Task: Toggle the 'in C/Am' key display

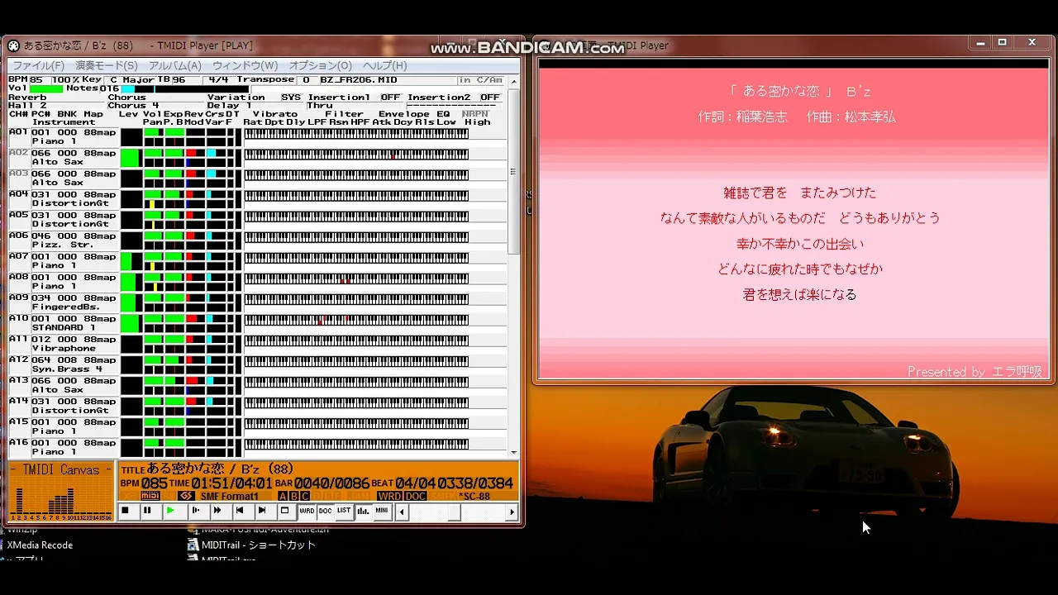Action: tap(480, 80)
